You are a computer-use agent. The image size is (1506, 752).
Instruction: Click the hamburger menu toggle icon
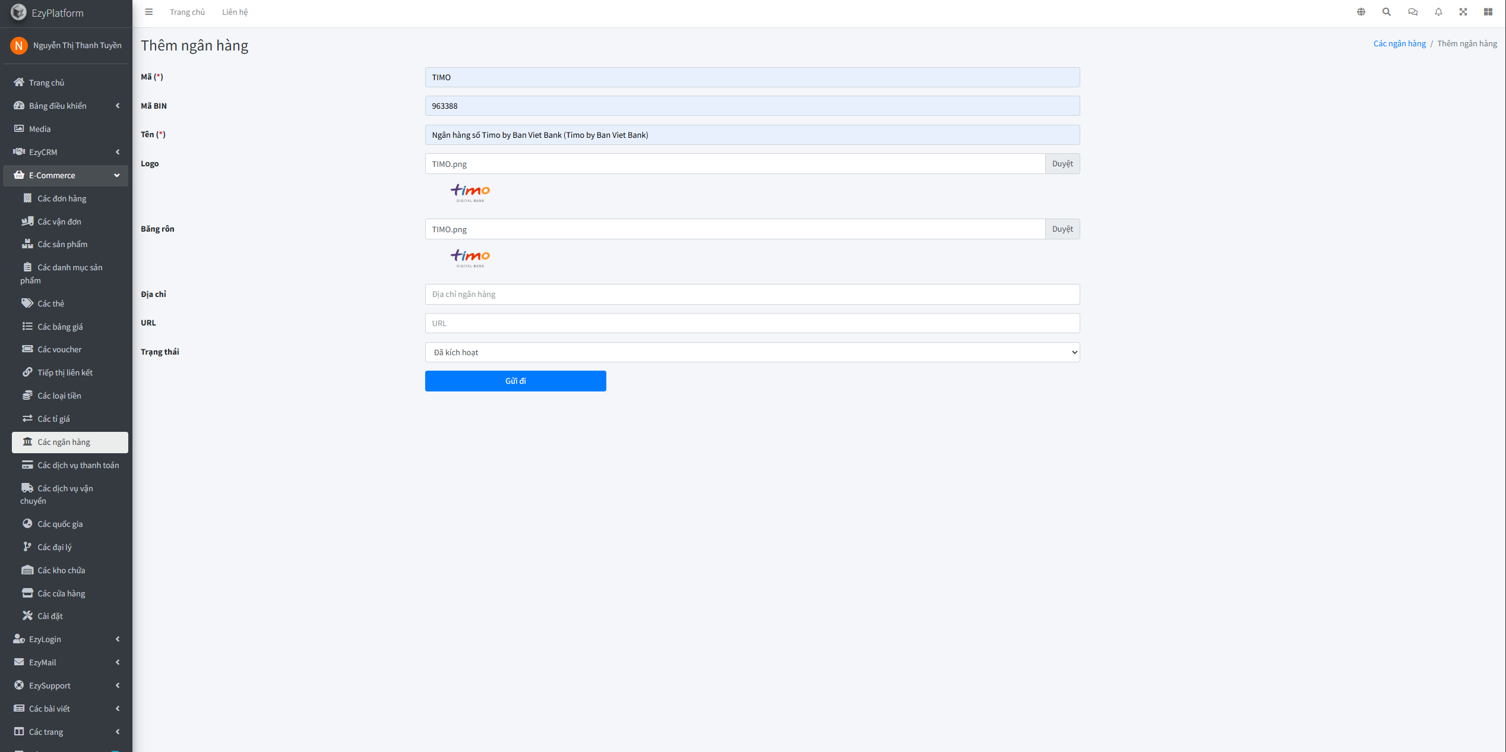pos(149,12)
